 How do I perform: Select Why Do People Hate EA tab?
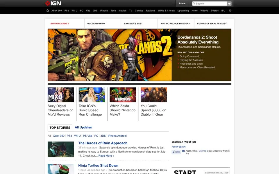coord(176,23)
